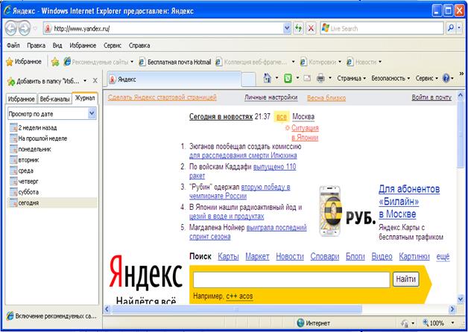Viewport: 468px width, 332px height.
Task: Open the Справка menu
Action: click(139, 45)
